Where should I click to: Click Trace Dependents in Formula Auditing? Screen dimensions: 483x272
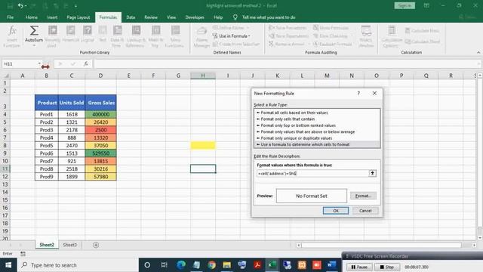pyautogui.click(x=288, y=36)
